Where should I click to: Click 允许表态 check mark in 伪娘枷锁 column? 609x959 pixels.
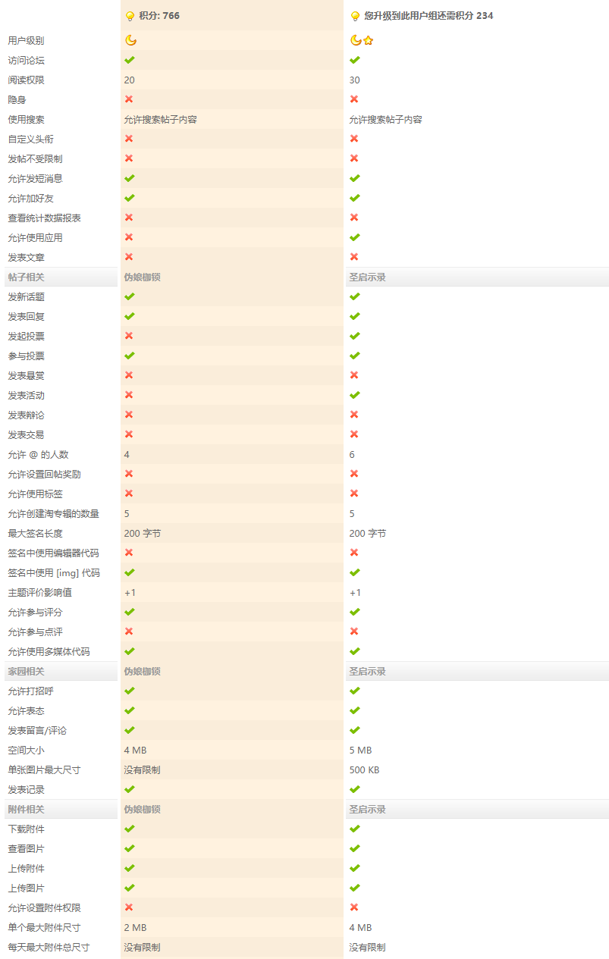(x=130, y=710)
